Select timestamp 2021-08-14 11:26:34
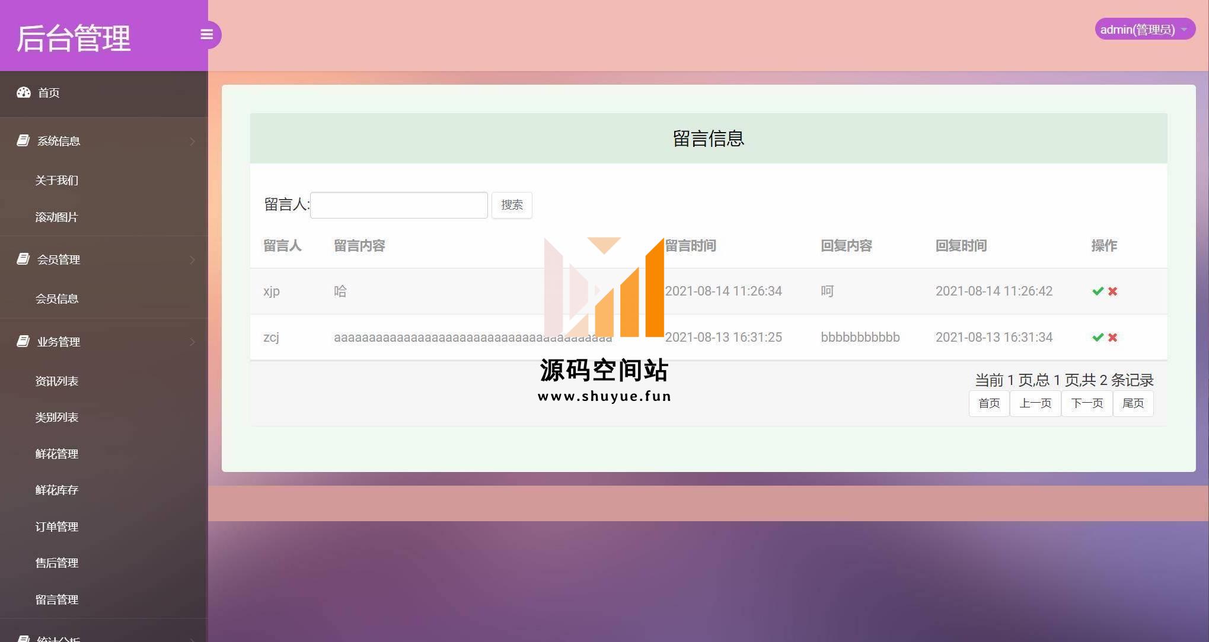Viewport: 1209px width, 642px height. 723,291
